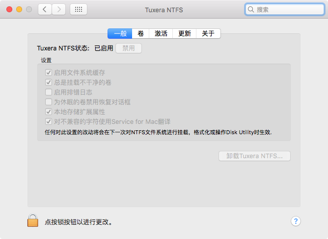Click the 禁用 button
The image size is (328, 239).
point(129,48)
